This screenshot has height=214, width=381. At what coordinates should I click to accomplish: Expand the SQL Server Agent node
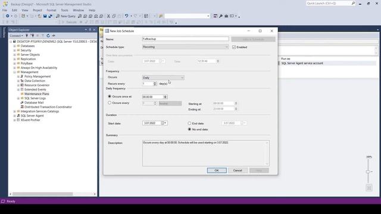point(14,116)
